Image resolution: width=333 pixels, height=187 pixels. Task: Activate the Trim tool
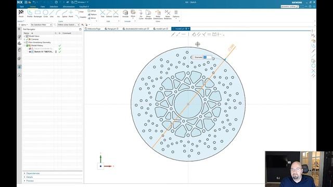pyautogui.click(x=103, y=14)
